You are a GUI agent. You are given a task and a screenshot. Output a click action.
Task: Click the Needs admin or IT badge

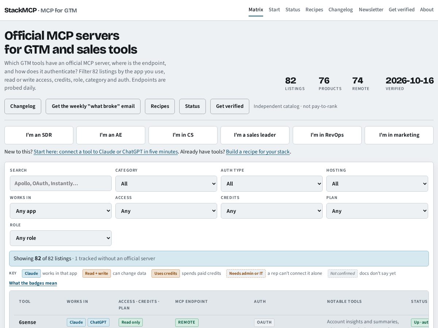246,273
